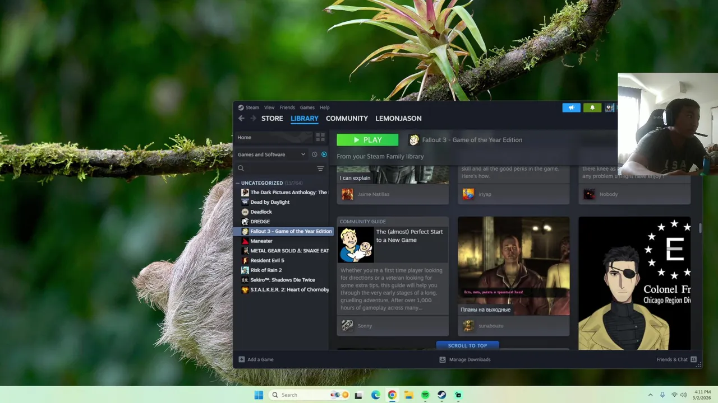Select Resident Evil 5 in library
The height and width of the screenshot is (403, 718).
[284, 260]
